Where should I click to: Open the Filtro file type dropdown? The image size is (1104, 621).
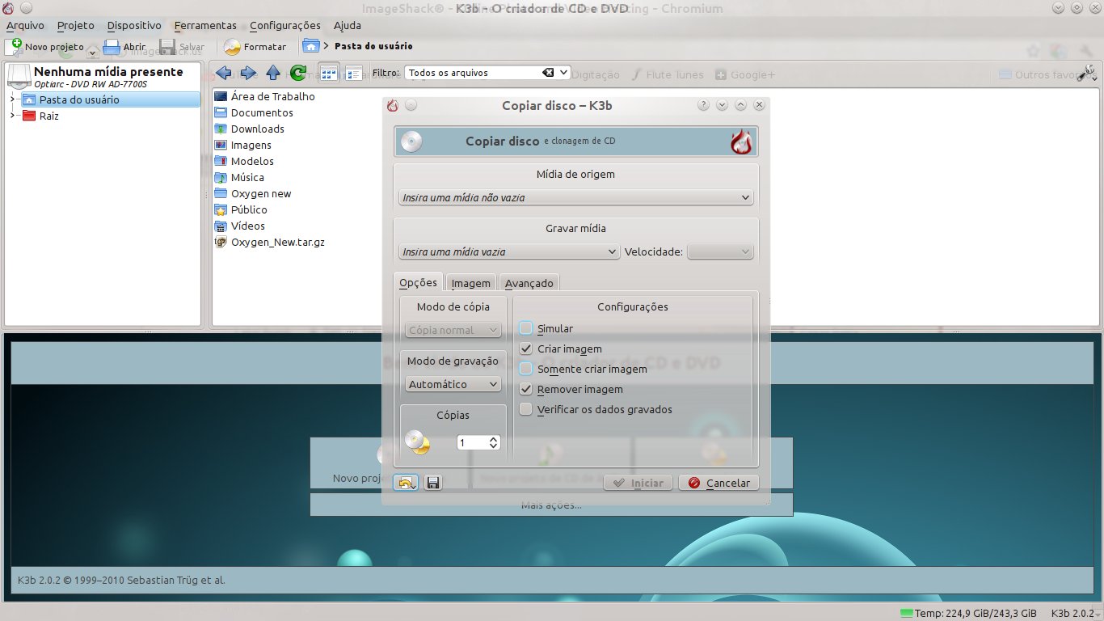tap(564, 73)
